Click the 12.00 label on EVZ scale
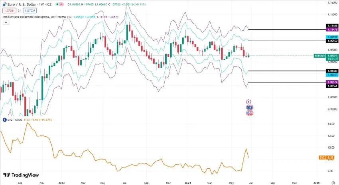 331,136
